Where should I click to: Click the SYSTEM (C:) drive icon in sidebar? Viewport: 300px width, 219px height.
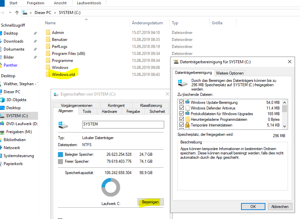point(2,116)
